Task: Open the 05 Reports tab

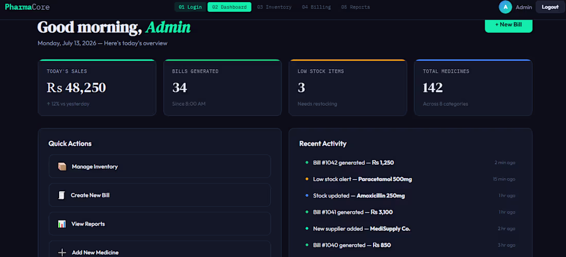Action: (355, 7)
